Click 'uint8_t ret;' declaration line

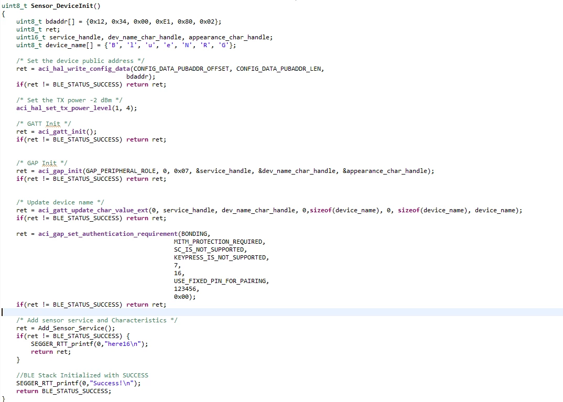(x=38, y=29)
